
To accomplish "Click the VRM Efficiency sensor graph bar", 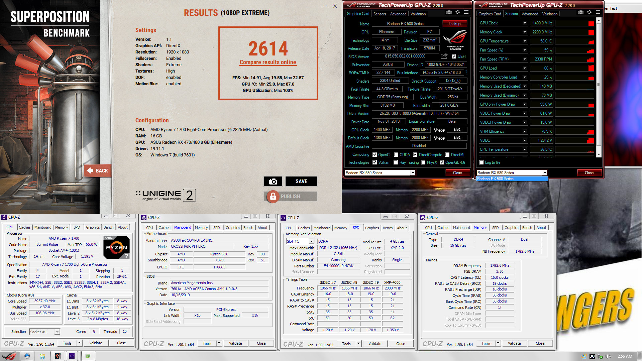I will coord(574,131).
